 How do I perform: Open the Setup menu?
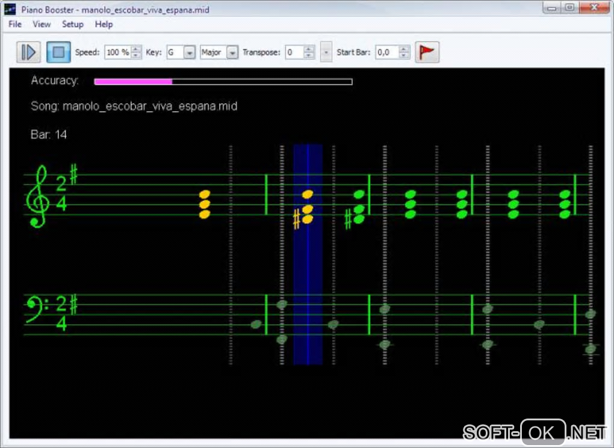pos(73,24)
